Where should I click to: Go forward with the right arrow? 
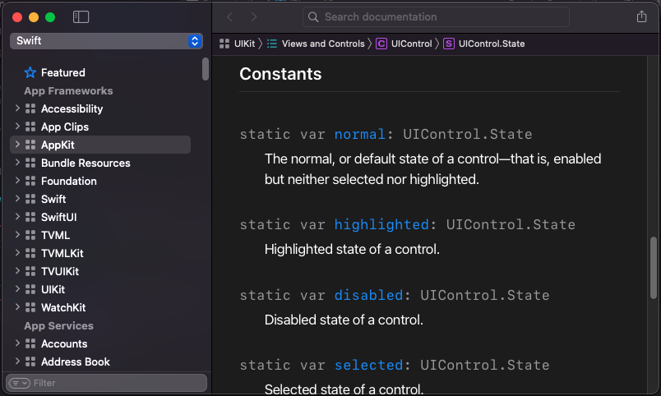[253, 17]
